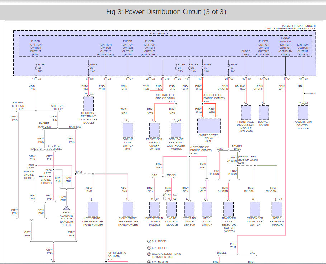Image resolution: width=326 pixels, height=264 pixels.
Task: Select the 'TOTALLY INTEGRATED POWER MODULE' label
Action: [x=290, y=28]
